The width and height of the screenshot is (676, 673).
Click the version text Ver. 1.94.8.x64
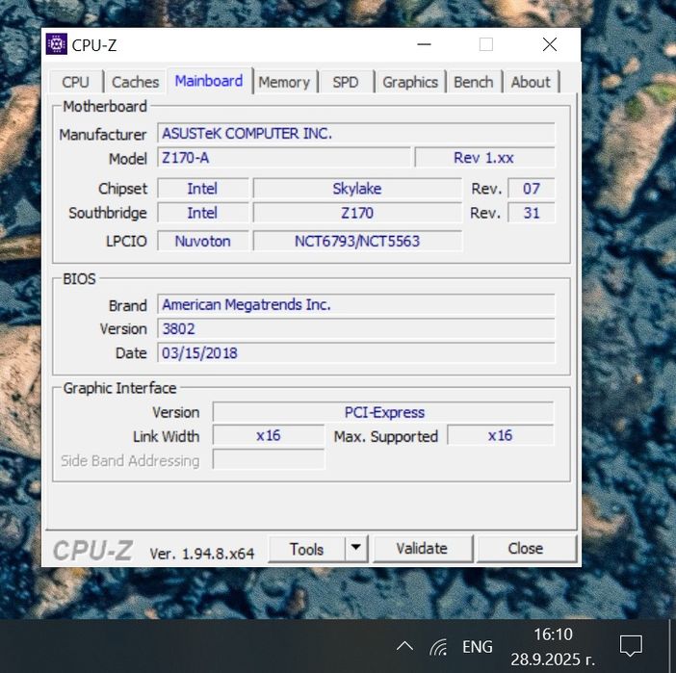(x=202, y=554)
